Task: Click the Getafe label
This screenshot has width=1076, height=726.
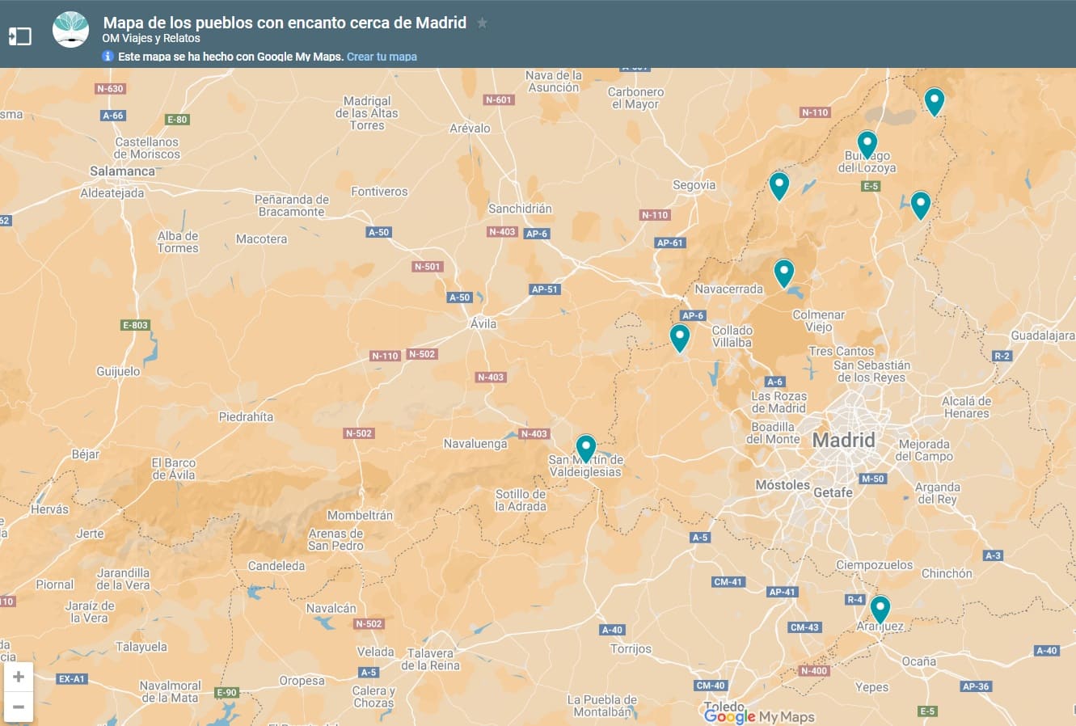Action: (833, 492)
